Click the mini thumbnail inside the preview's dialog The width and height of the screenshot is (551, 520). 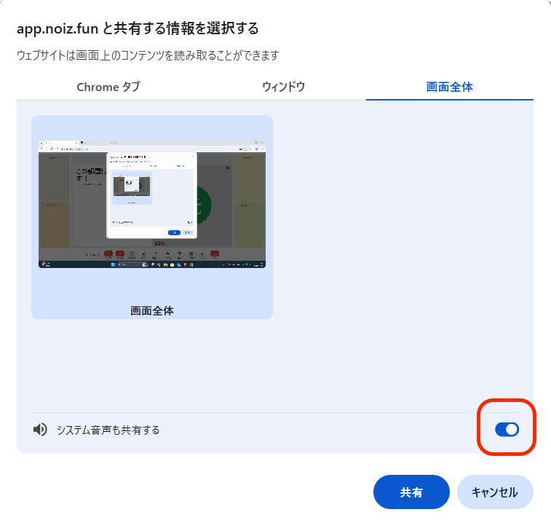pyautogui.click(x=131, y=186)
